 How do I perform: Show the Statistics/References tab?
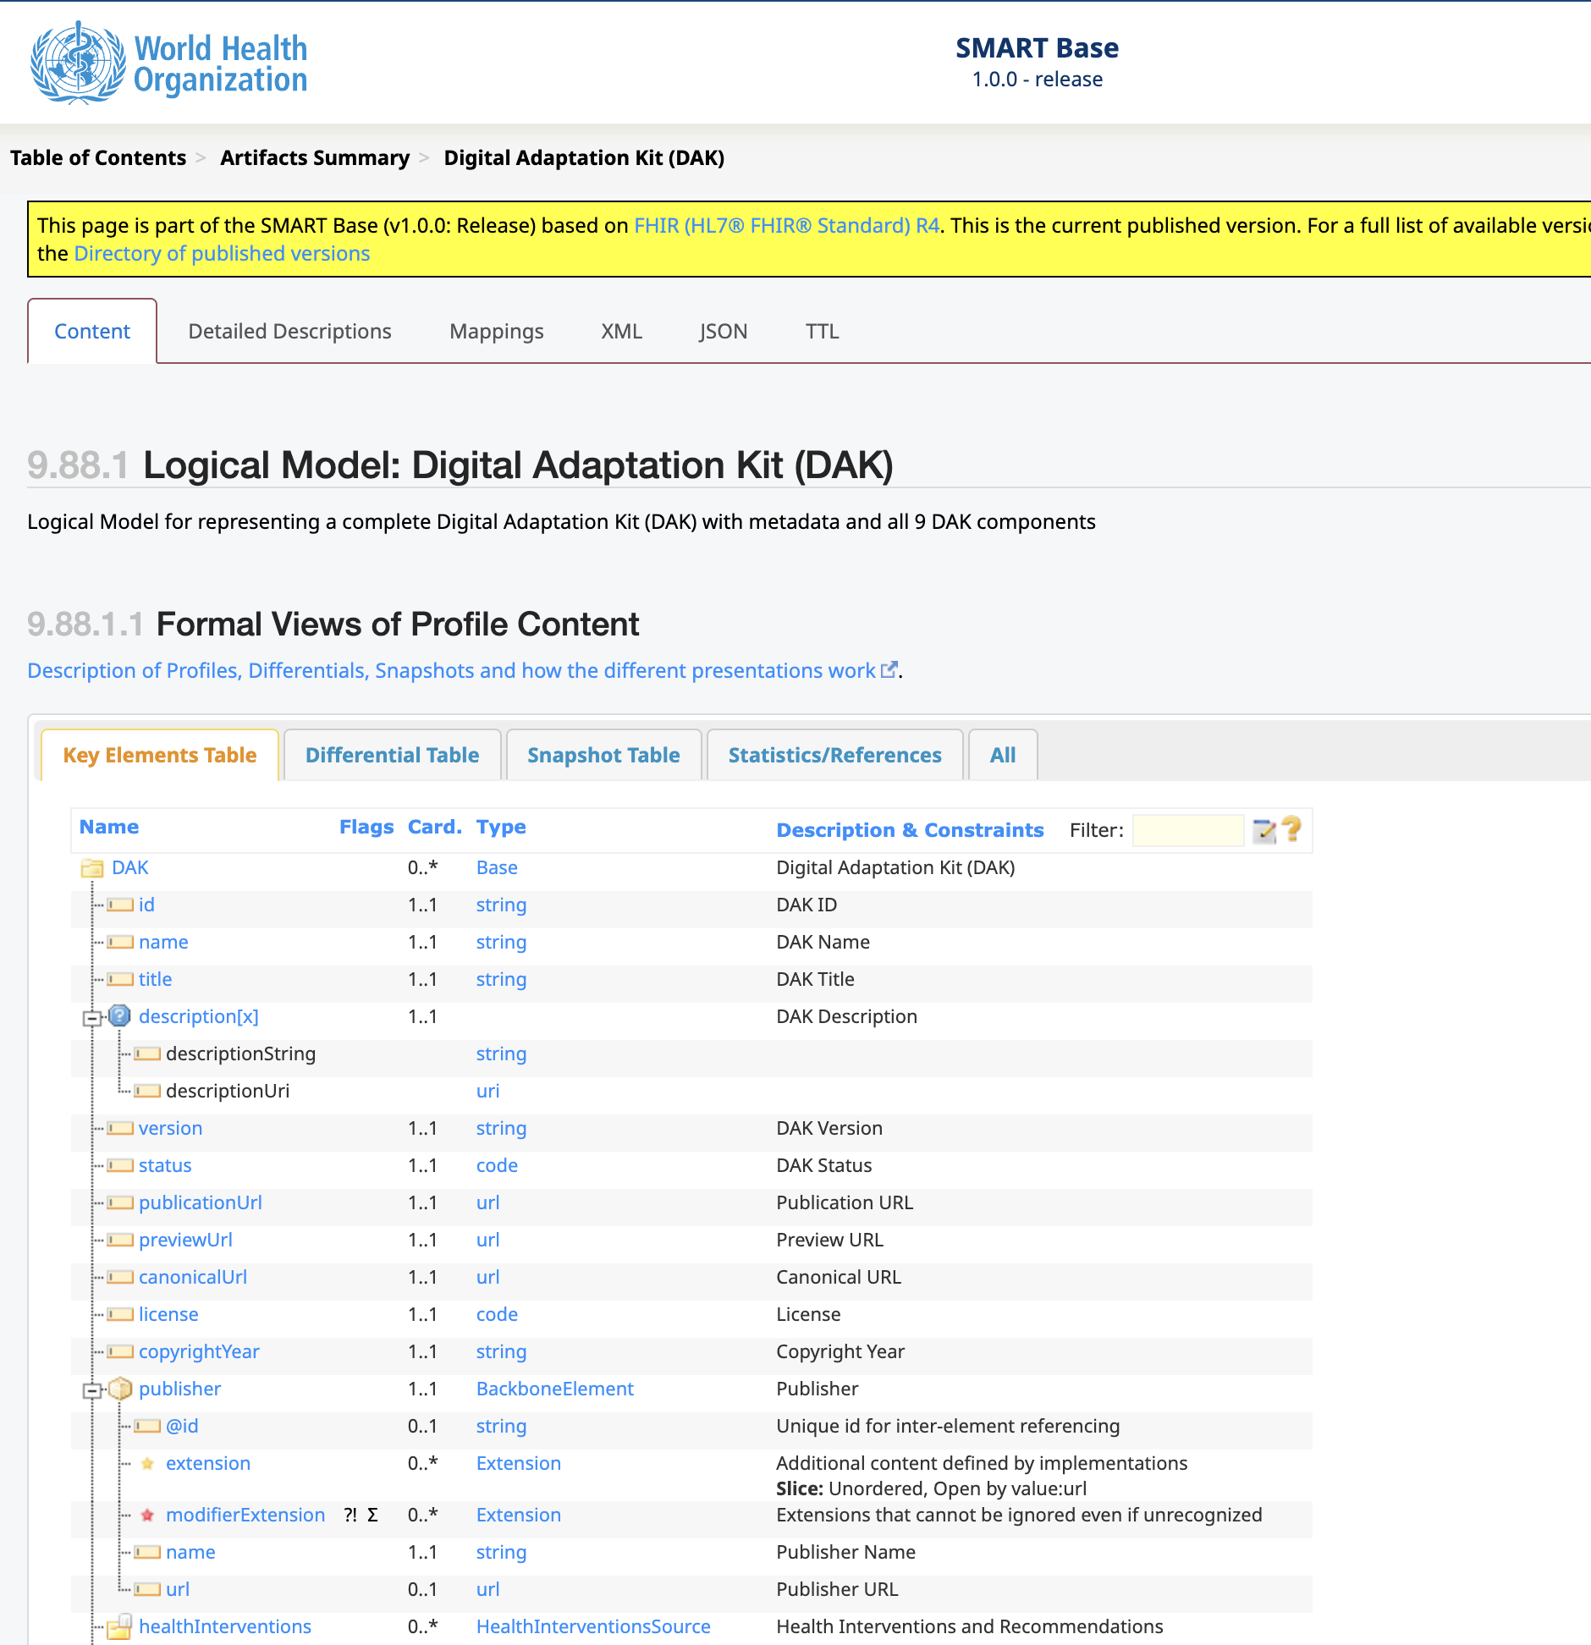point(835,755)
